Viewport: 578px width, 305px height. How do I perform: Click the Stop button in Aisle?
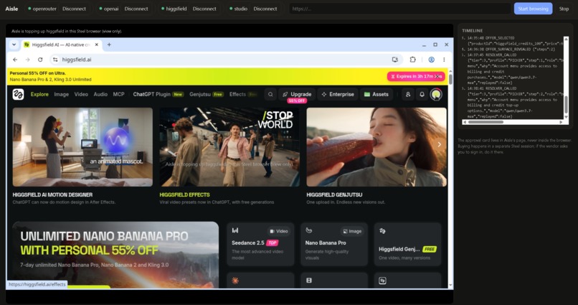pyautogui.click(x=564, y=9)
